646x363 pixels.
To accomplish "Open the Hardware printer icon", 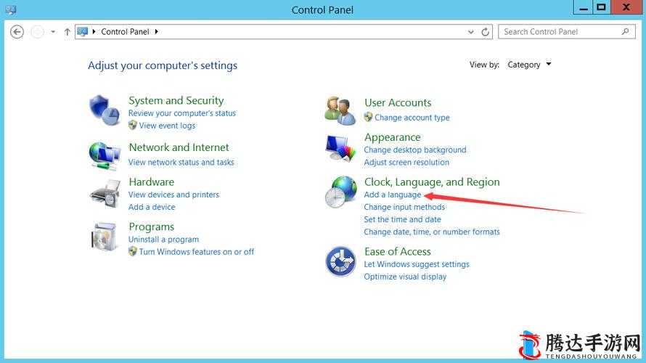I will tap(105, 194).
